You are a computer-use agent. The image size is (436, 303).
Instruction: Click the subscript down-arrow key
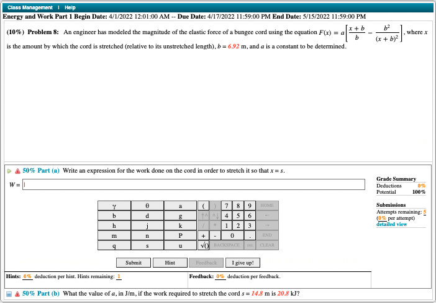click(215, 215)
